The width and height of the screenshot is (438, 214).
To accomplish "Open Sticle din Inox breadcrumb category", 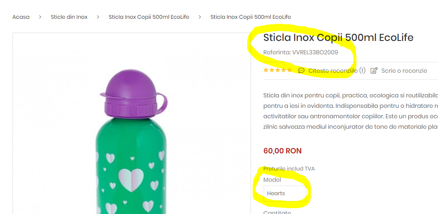I will pos(69,17).
